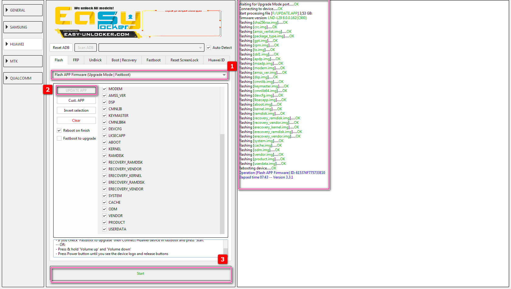Switch to the Flash tab
Screen dimensions: 511x289
click(x=59, y=60)
